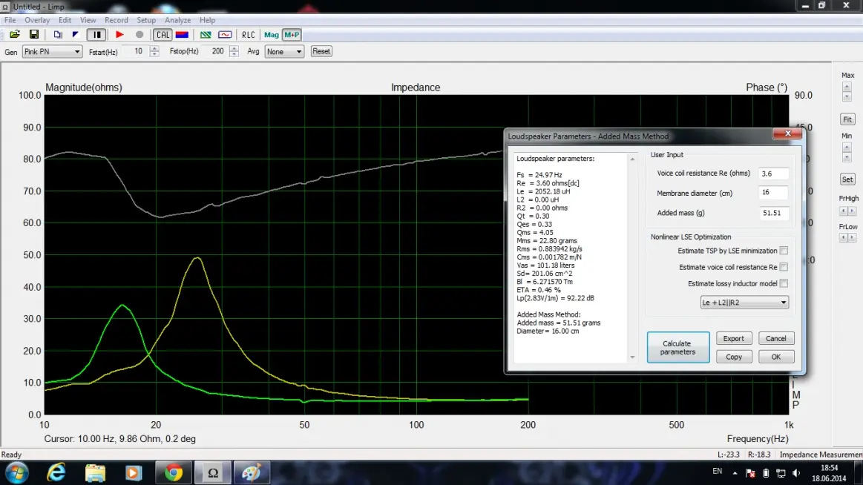
Task: Click the open file folder icon
Action: coord(14,35)
